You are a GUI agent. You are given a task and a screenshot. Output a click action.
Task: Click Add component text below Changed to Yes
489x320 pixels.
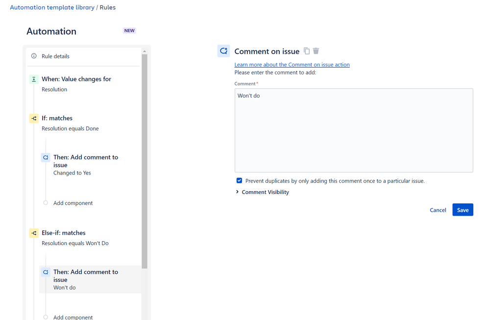73,203
